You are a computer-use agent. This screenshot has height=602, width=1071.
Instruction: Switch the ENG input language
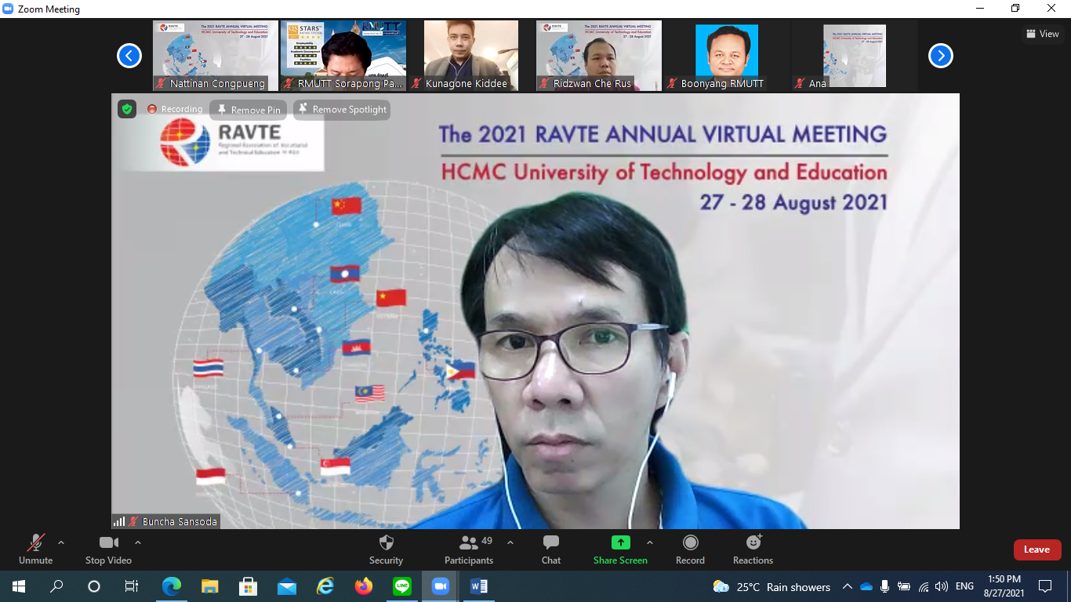click(x=964, y=586)
